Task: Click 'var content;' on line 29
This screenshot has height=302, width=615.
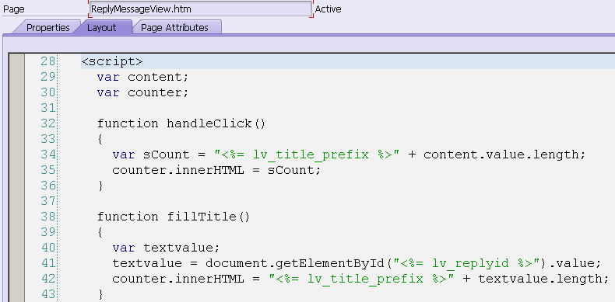Action: (142, 77)
